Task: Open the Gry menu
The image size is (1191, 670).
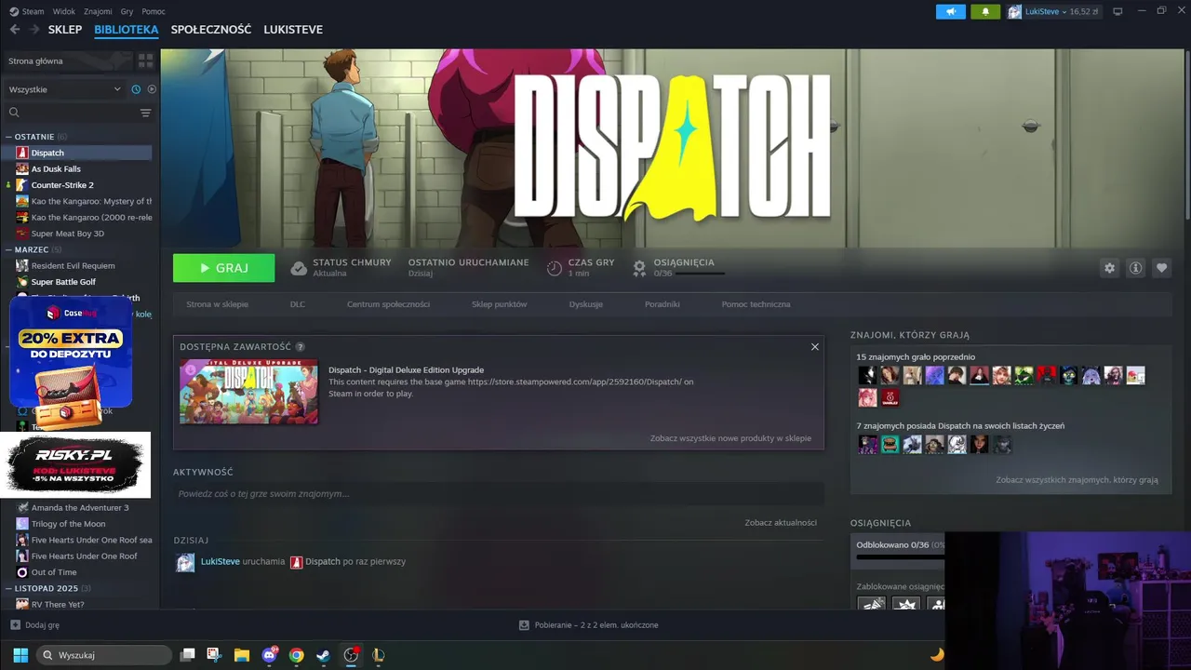Action: (x=127, y=11)
